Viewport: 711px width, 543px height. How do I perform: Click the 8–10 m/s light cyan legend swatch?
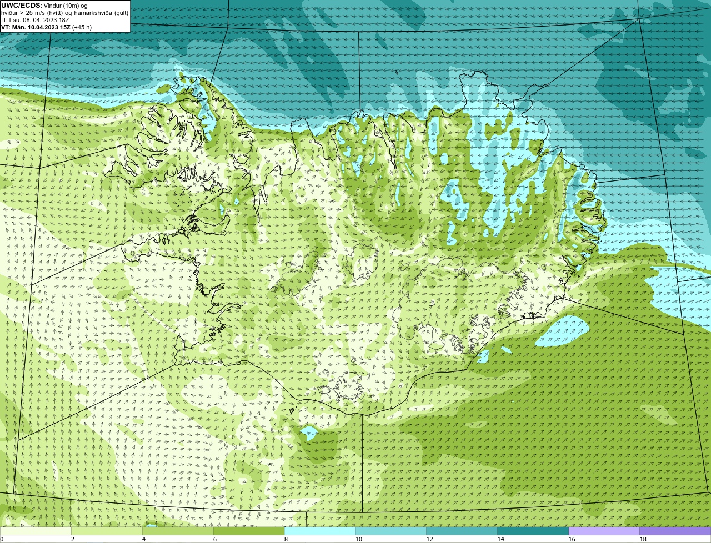pos(320,531)
